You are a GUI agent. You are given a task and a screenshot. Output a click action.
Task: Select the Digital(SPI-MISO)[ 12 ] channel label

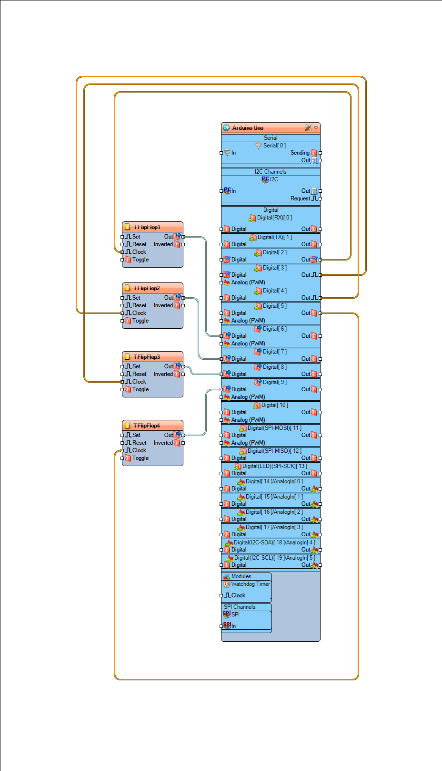[x=274, y=451]
